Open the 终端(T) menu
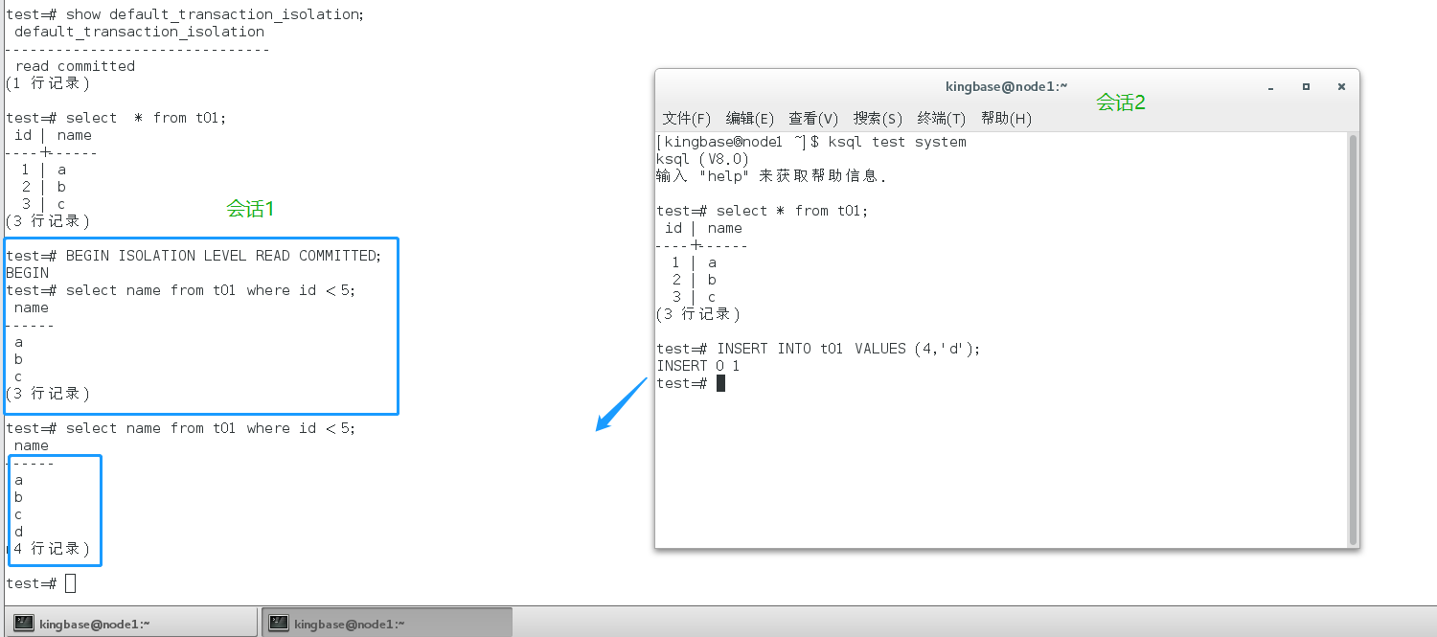1437x637 pixels. pyautogui.click(x=941, y=119)
